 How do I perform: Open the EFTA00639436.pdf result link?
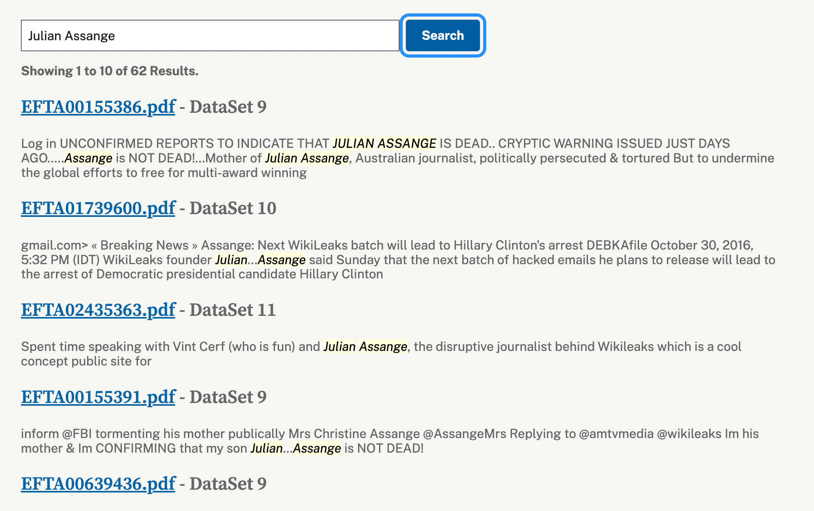pyautogui.click(x=98, y=484)
